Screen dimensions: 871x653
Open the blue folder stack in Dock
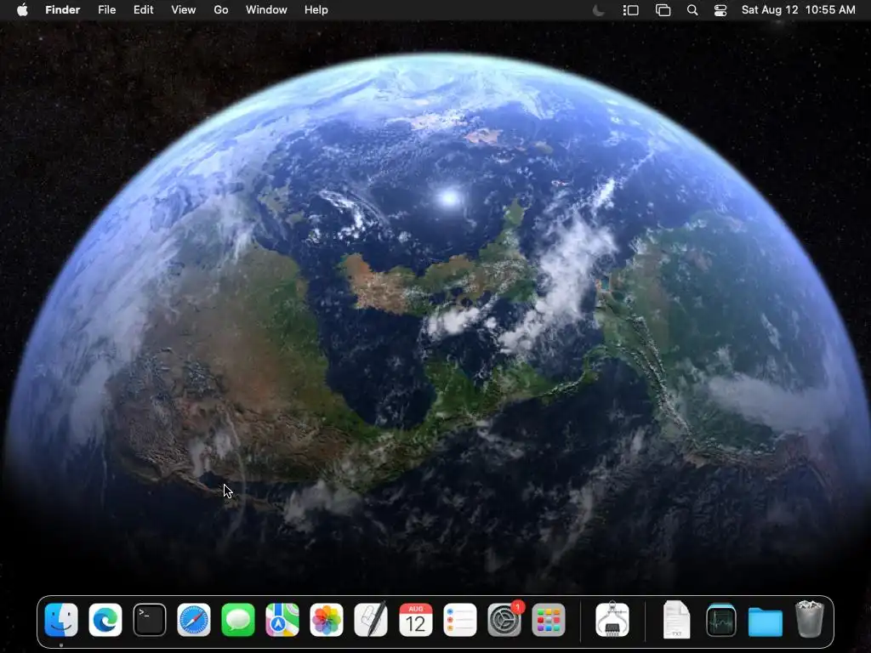pos(766,622)
